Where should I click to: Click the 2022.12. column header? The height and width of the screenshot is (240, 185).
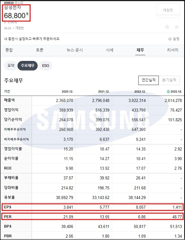tap(140, 92)
